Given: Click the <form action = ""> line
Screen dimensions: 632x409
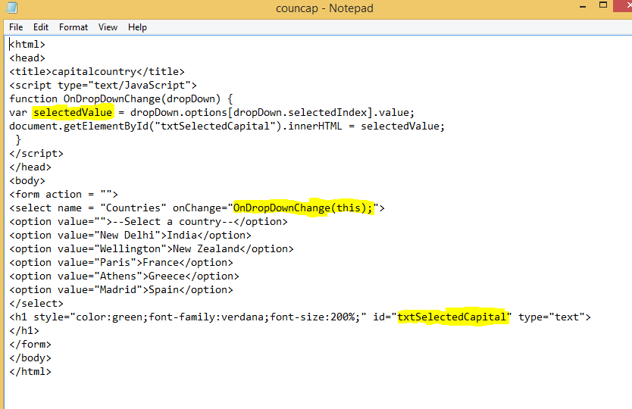Looking at the screenshot, I should coord(64,195).
